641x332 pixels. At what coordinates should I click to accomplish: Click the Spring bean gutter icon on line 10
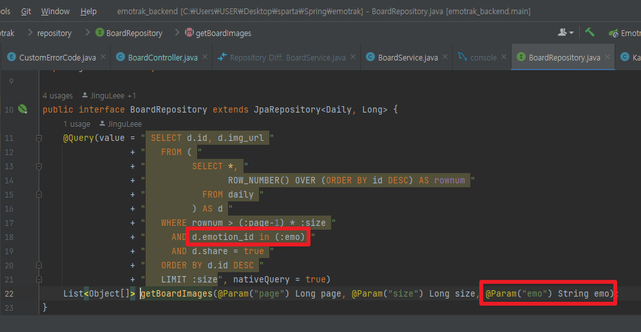click(23, 109)
